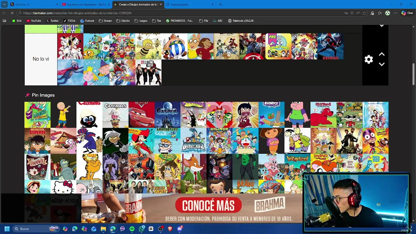Open a new tab with the plus button
Viewport: 416px width, 234px height.
220,5
